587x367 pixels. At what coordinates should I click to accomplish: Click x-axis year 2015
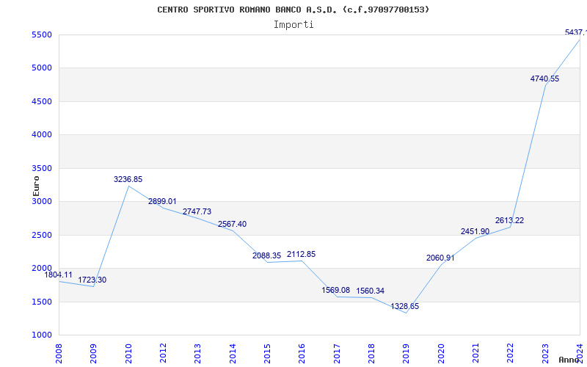pos(267,354)
